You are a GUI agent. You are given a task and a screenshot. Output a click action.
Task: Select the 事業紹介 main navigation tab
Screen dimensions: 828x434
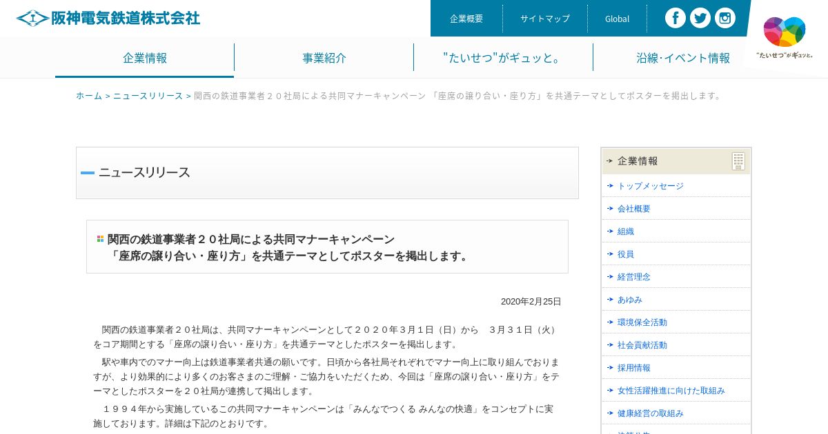[324, 58]
